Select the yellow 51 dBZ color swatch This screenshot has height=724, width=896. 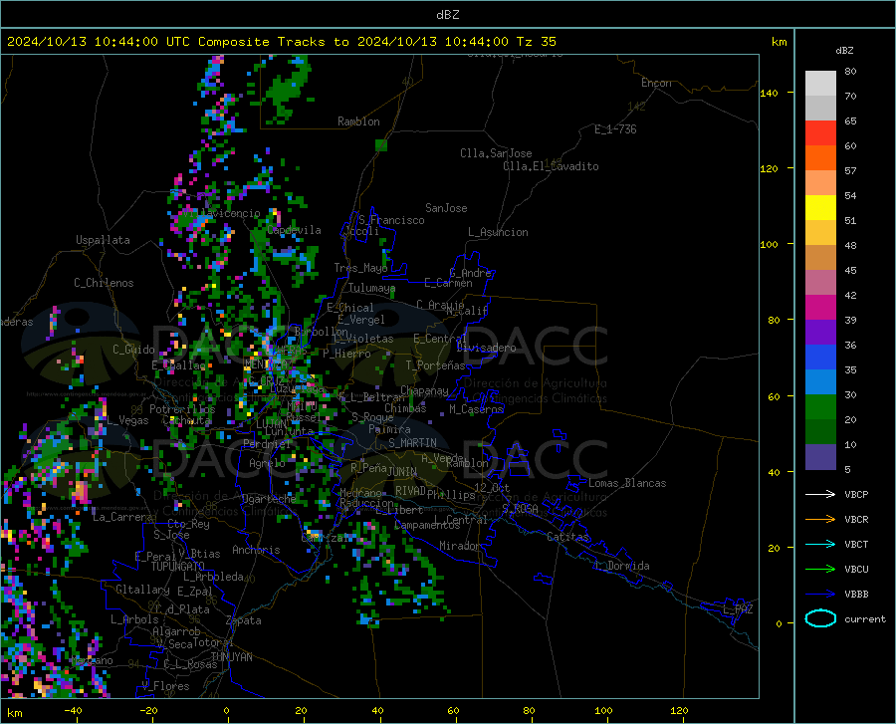820,208
